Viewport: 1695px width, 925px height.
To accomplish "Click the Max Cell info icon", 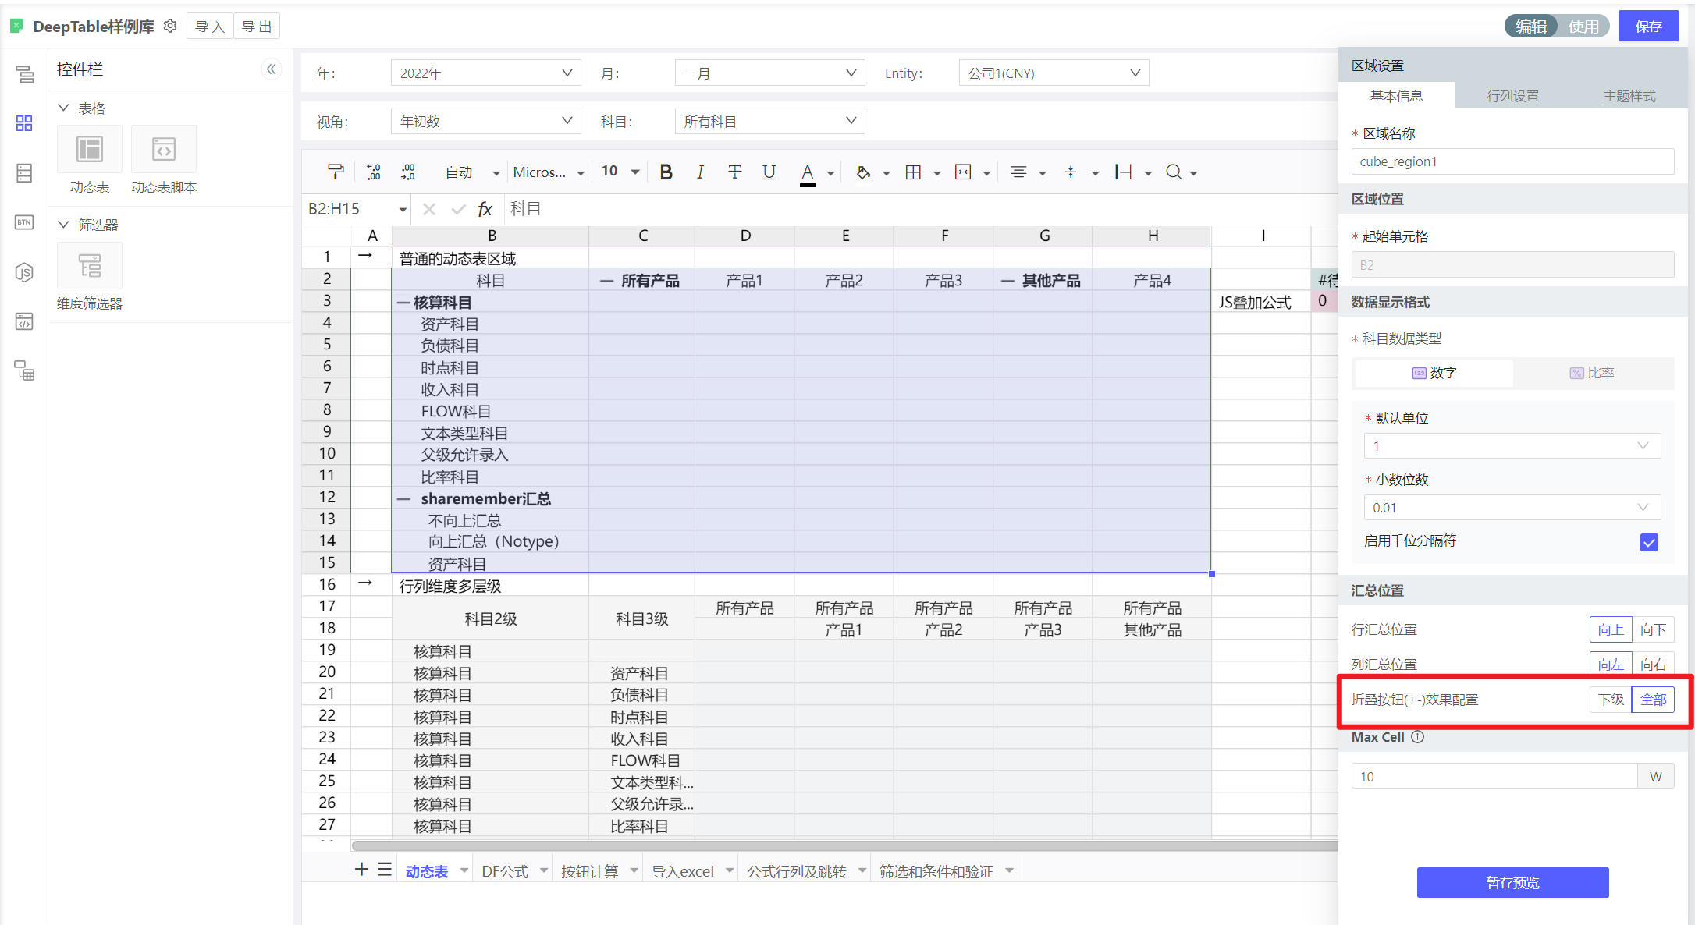I will pyautogui.click(x=1417, y=737).
